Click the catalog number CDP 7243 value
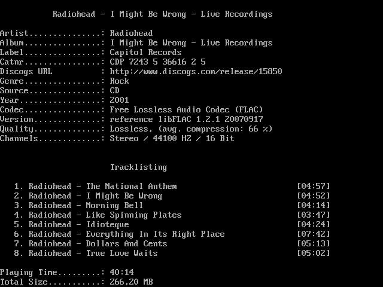The image size is (383, 287). pyautogui.click(x=157, y=62)
